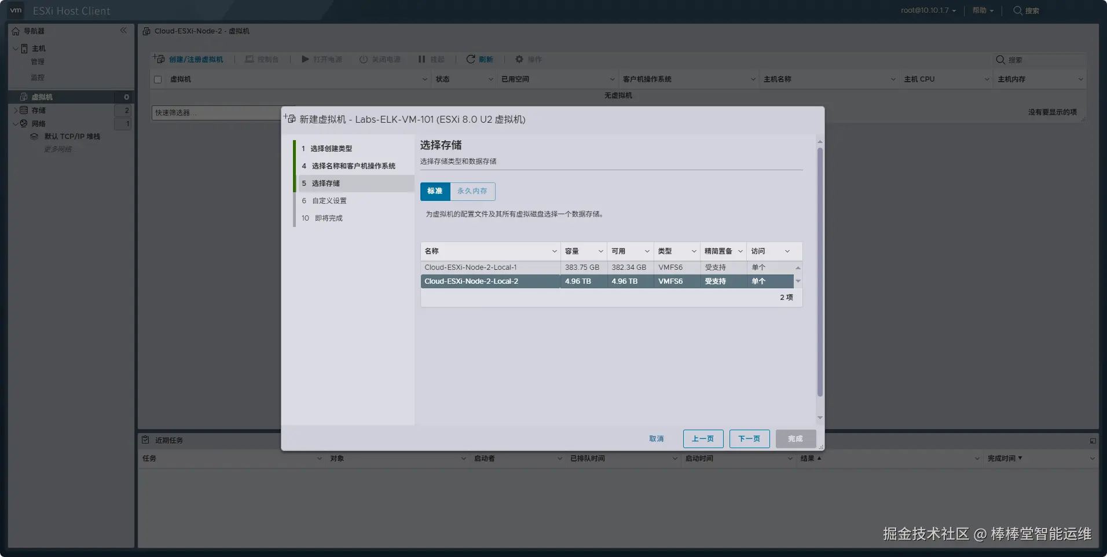This screenshot has height=557, width=1107.
Task: Click the 完成 button
Action: pos(796,439)
